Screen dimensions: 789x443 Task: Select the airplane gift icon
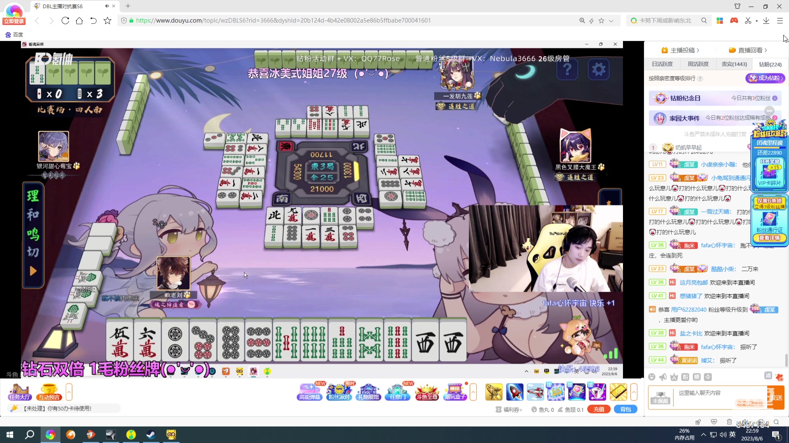tap(535, 392)
